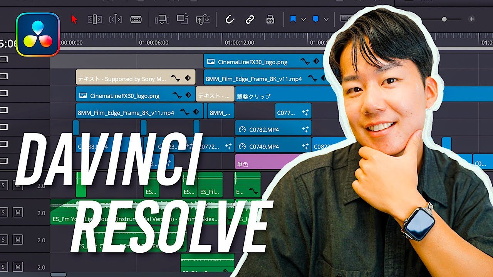The image size is (493, 277).
Task: Add a blue flag to the clip
Action: tap(293, 19)
